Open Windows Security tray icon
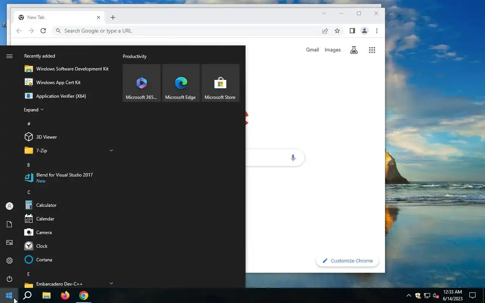 pos(418,295)
